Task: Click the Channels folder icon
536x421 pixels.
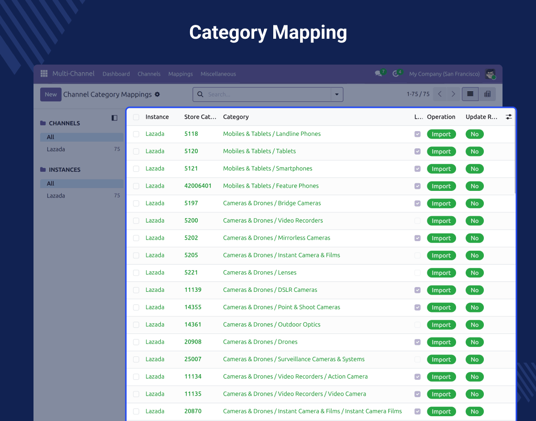Action: 43,123
